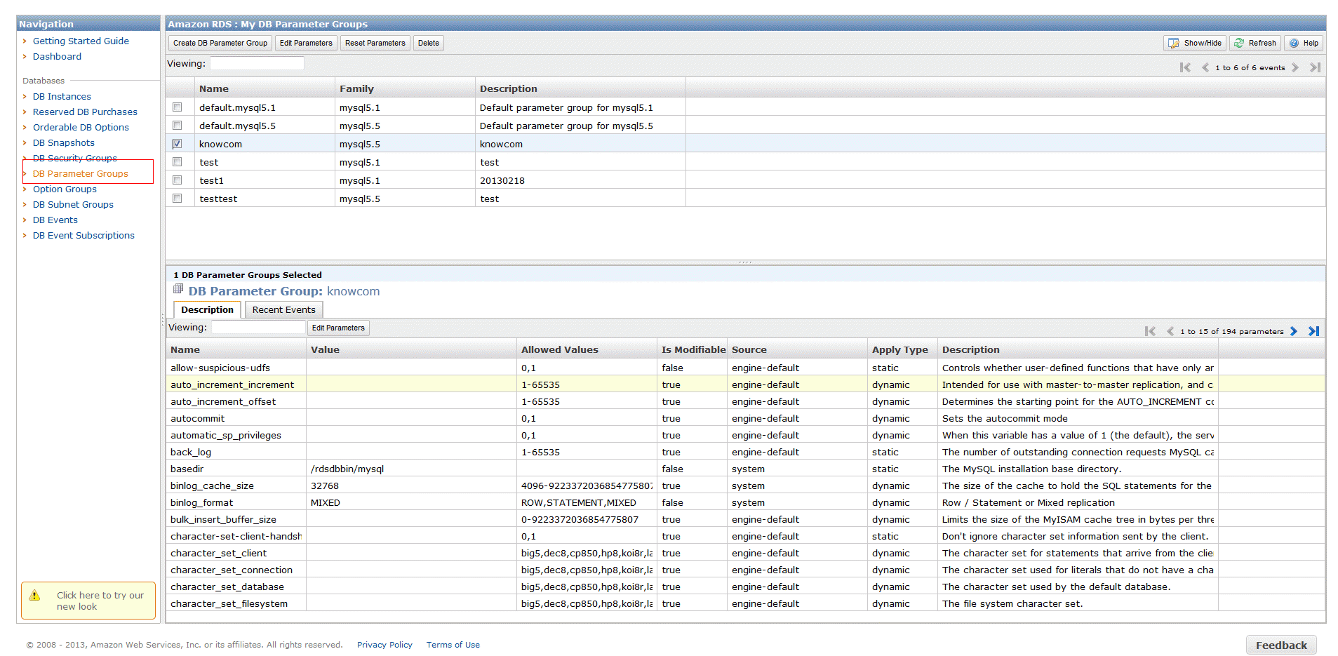Switch to the Recent Events tab

pos(283,310)
